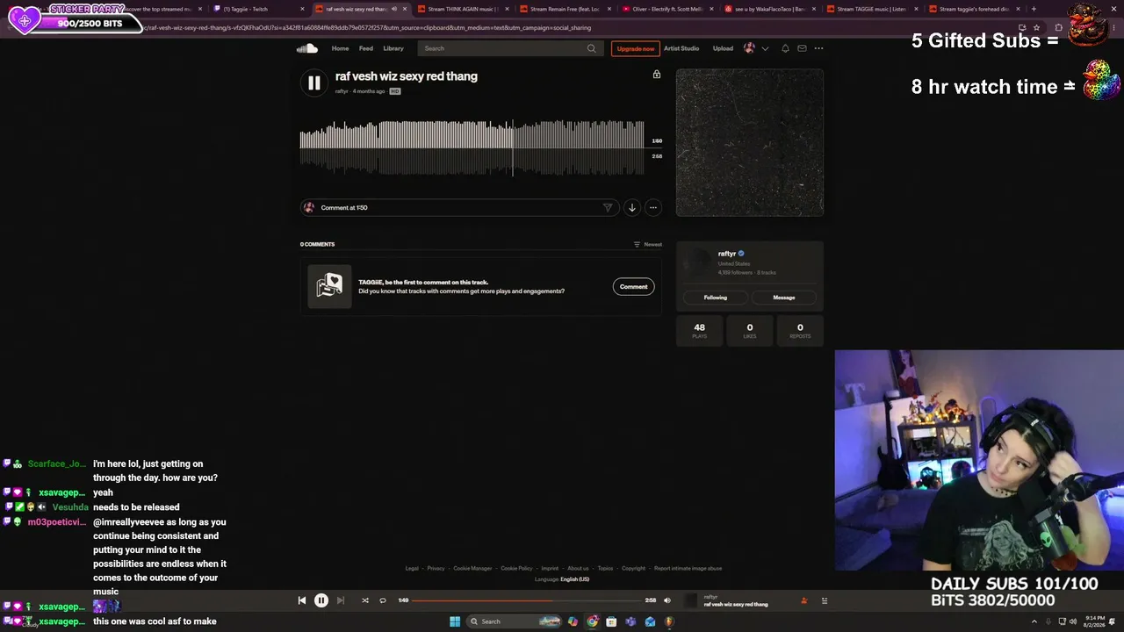Click the Legal footer link
Screen dimensions: 1124x632
(x=412, y=568)
